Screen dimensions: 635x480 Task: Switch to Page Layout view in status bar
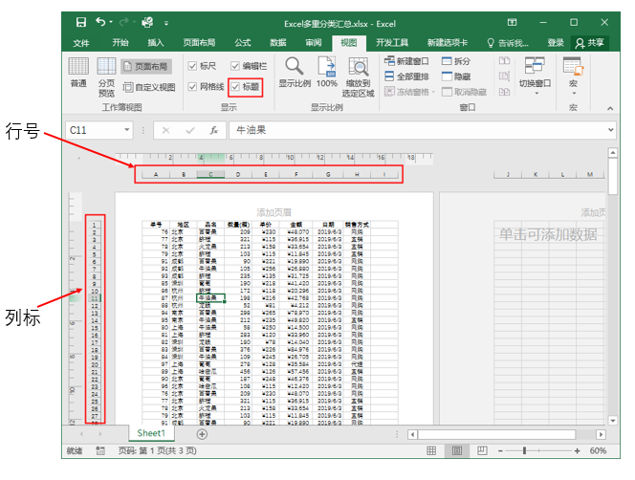coord(457,450)
